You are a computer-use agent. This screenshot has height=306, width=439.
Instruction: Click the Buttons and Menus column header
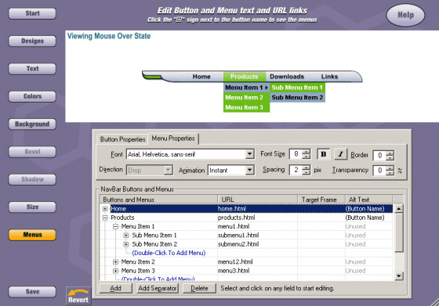coord(158,200)
